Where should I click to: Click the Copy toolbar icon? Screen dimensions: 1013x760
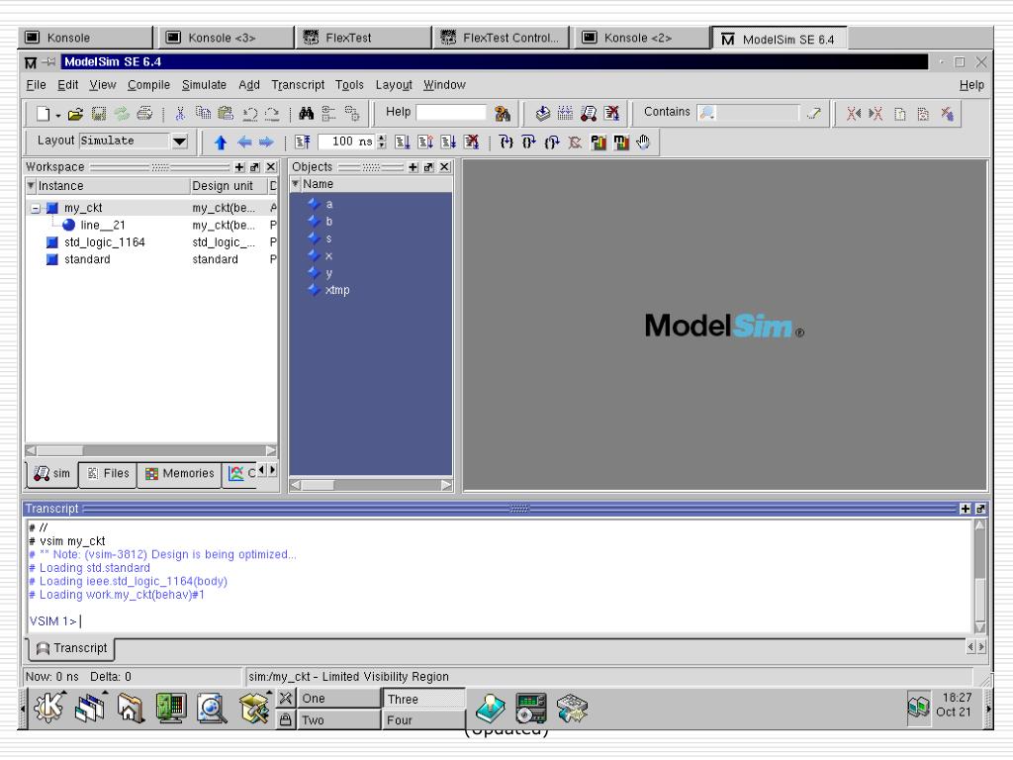coord(203,114)
